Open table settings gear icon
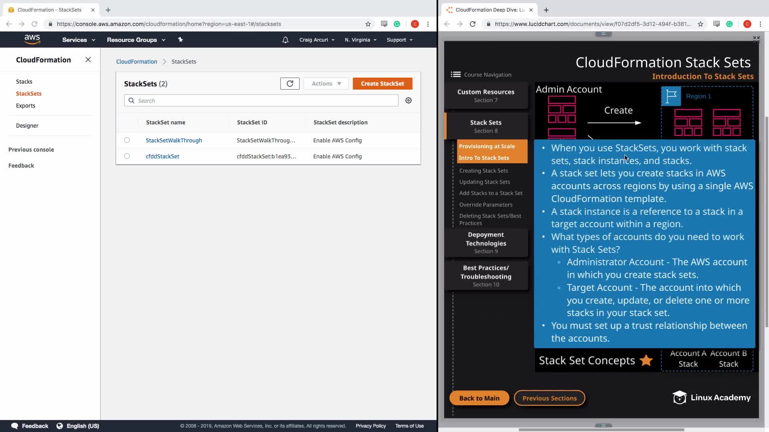This screenshot has height=432, width=769. (x=408, y=101)
